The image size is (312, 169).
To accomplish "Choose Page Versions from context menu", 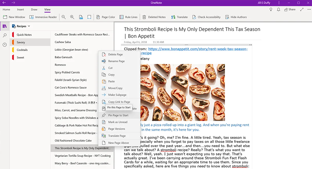I will (119, 129).
